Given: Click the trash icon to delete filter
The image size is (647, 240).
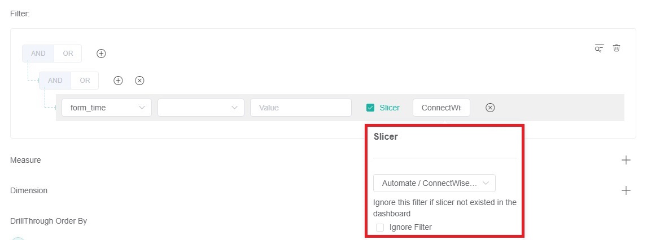Looking at the screenshot, I should pos(617,48).
